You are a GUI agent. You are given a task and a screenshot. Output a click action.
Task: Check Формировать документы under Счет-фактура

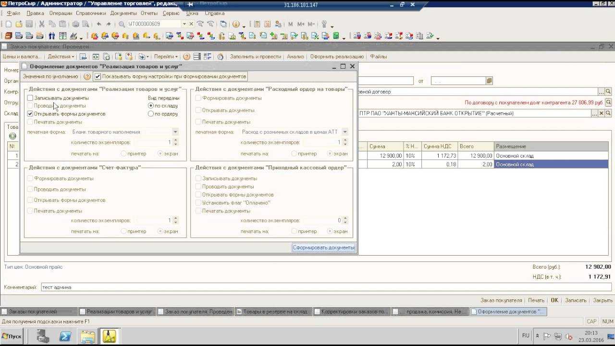point(30,178)
